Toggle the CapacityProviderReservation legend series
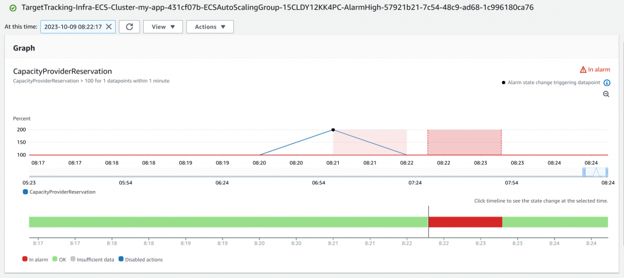This screenshot has width=624, height=278. tap(26, 192)
